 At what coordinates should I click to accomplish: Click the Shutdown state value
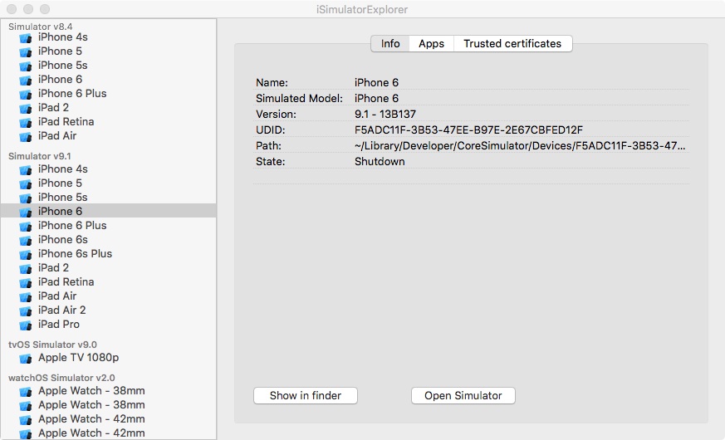coord(380,161)
